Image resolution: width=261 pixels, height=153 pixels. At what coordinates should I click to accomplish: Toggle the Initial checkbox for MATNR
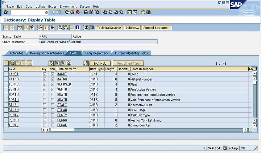[x=53, y=79]
